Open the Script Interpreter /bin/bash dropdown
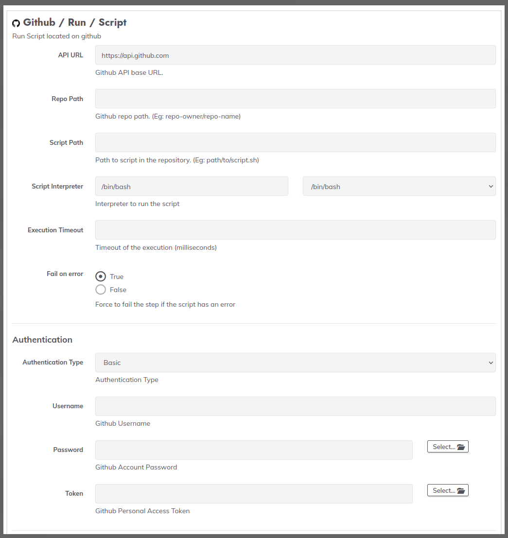This screenshot has width=508, height=538. 399,186
